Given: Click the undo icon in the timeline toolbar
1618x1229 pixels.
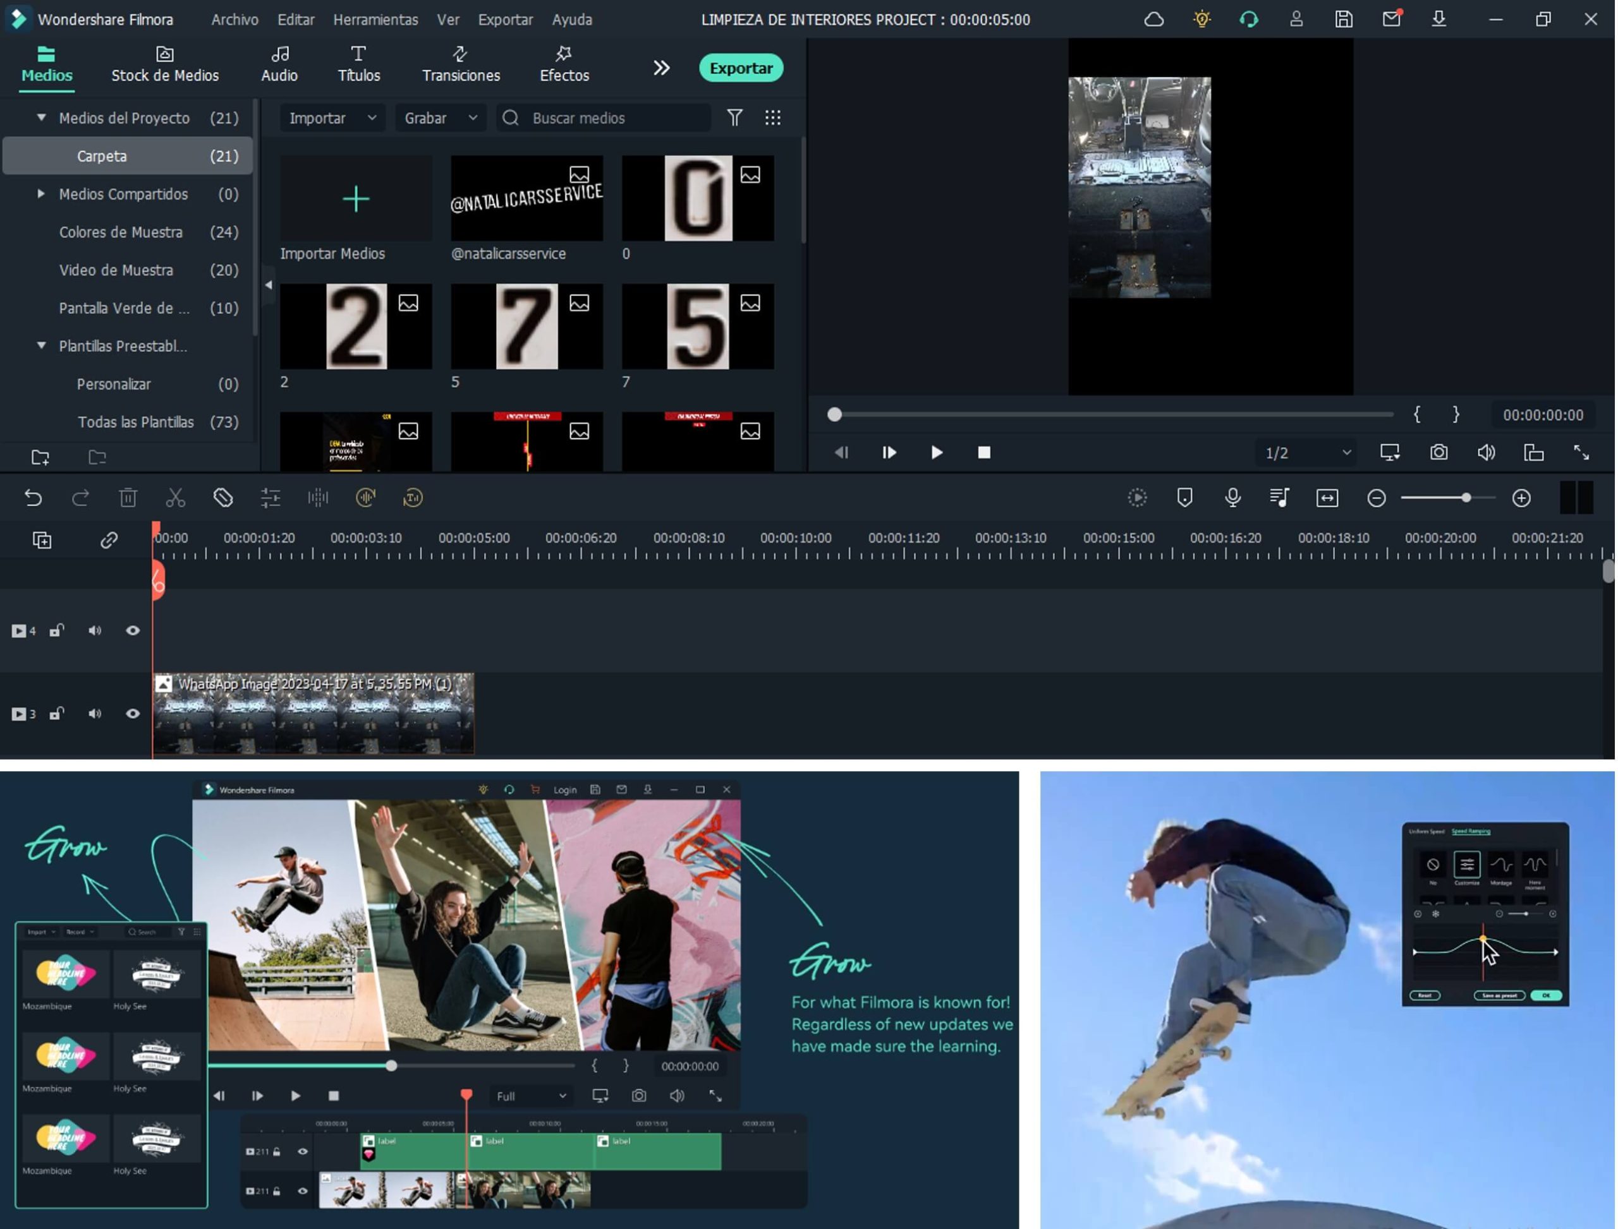Looking at the screenshot, I should pyautogui.click(x=33, y=498).
